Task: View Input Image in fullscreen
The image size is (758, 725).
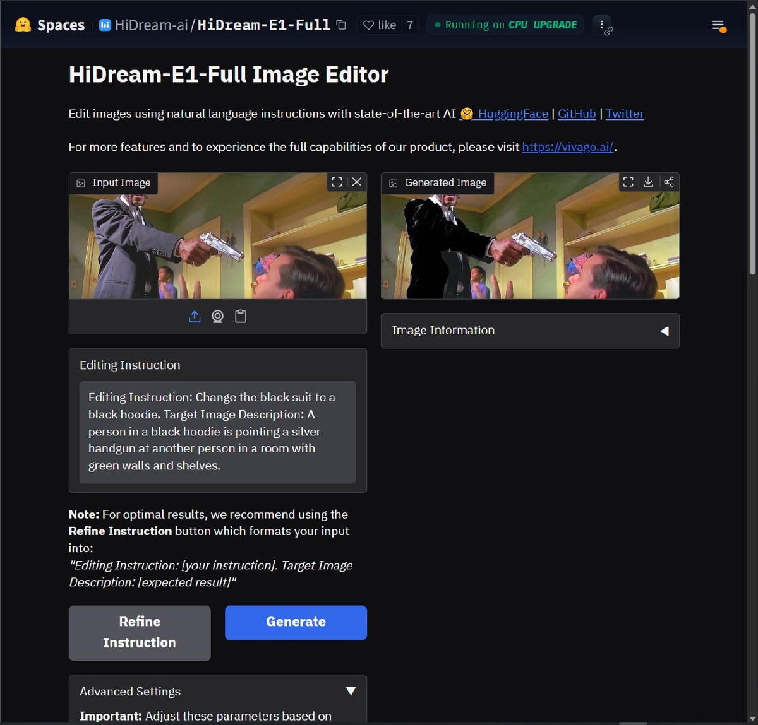Action: tap(337, 182)
